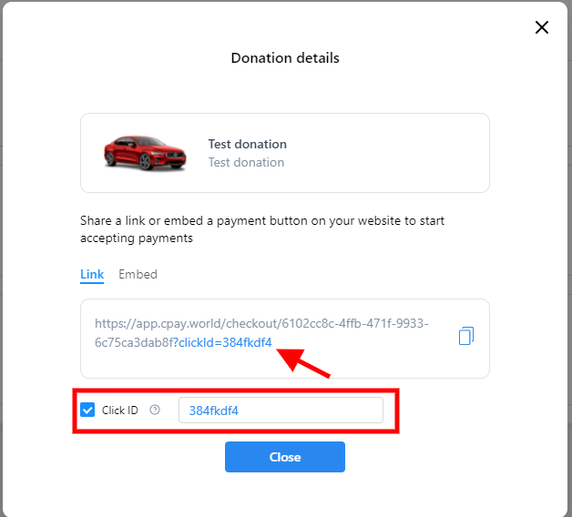572x517 pixels.
Task: Click the share link description text
Action: (262, 229)
